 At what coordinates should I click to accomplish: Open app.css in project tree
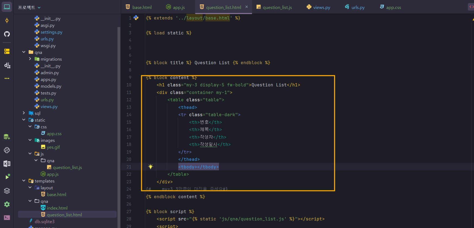(x=54, y=133)
